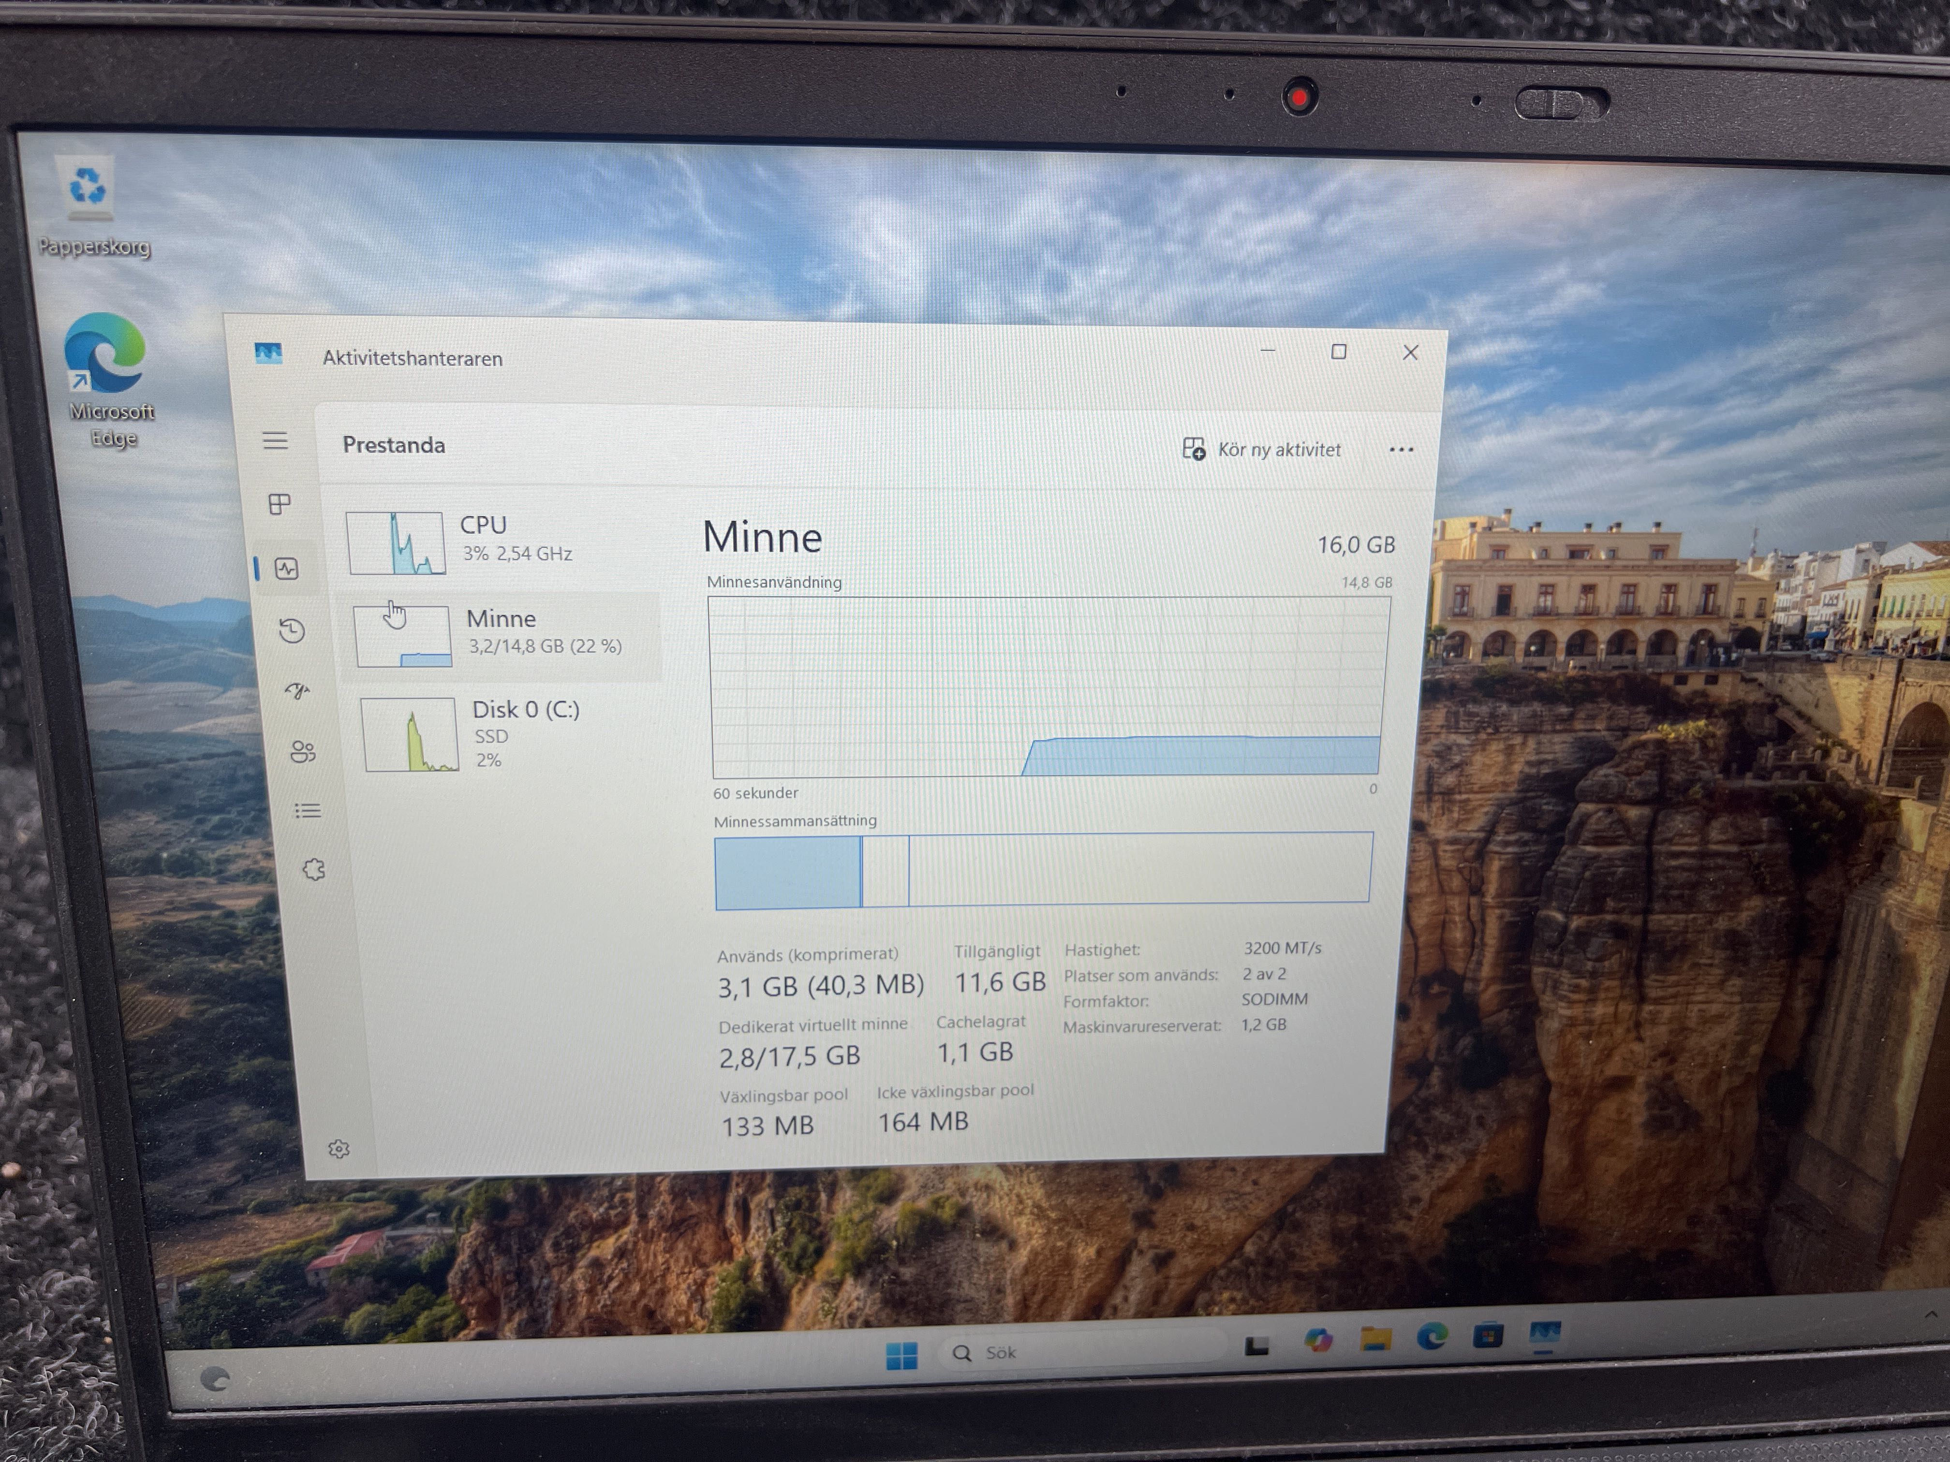Click the Minnessammansättning composition bar
The image size is (1950, 1462).
point(1043,870)
